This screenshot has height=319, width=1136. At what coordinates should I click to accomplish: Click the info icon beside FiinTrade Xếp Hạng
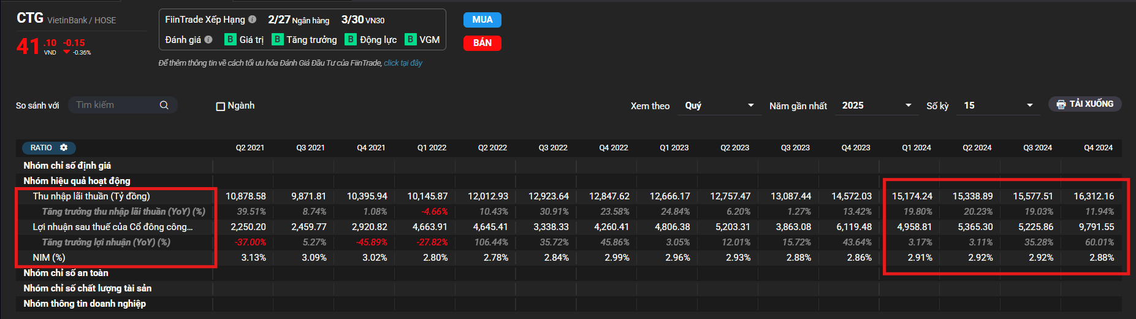point(252,20)
